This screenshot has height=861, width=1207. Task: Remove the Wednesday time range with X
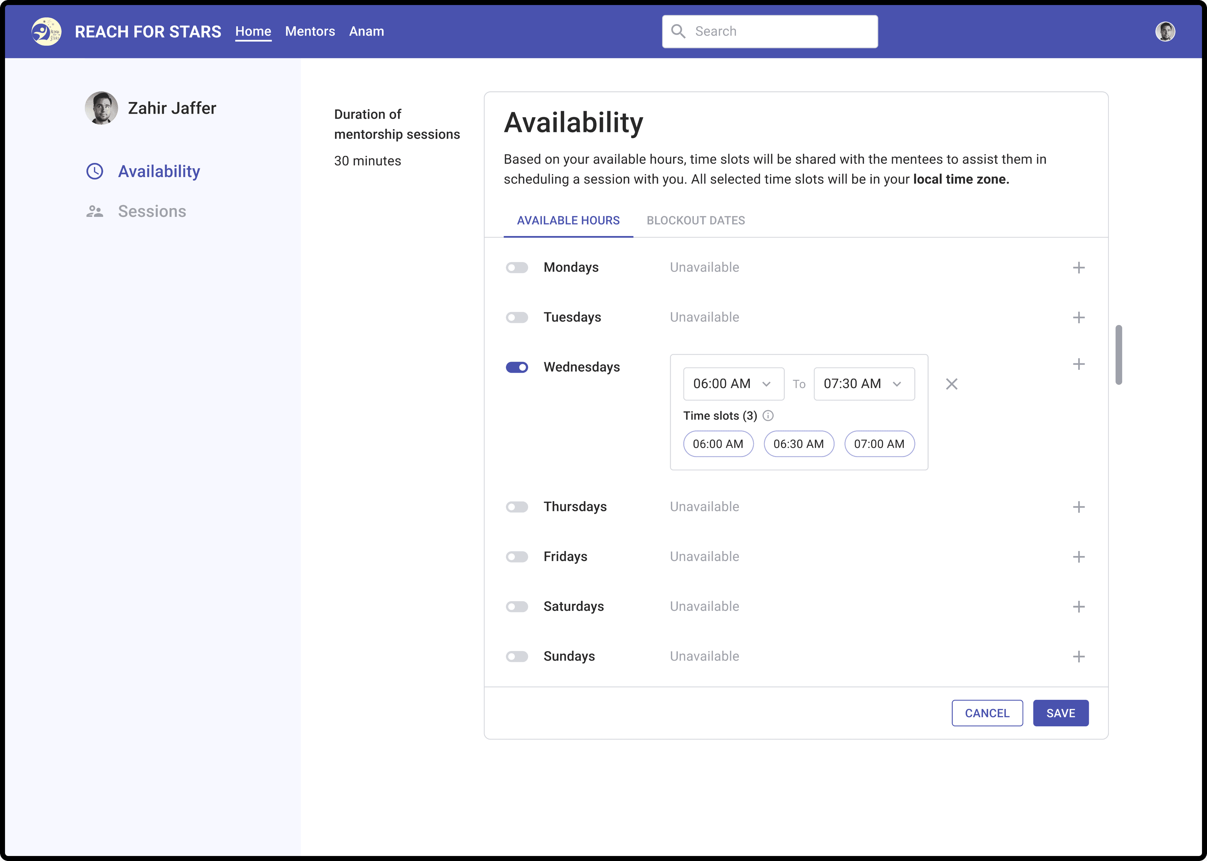click(x=952, y=384)
